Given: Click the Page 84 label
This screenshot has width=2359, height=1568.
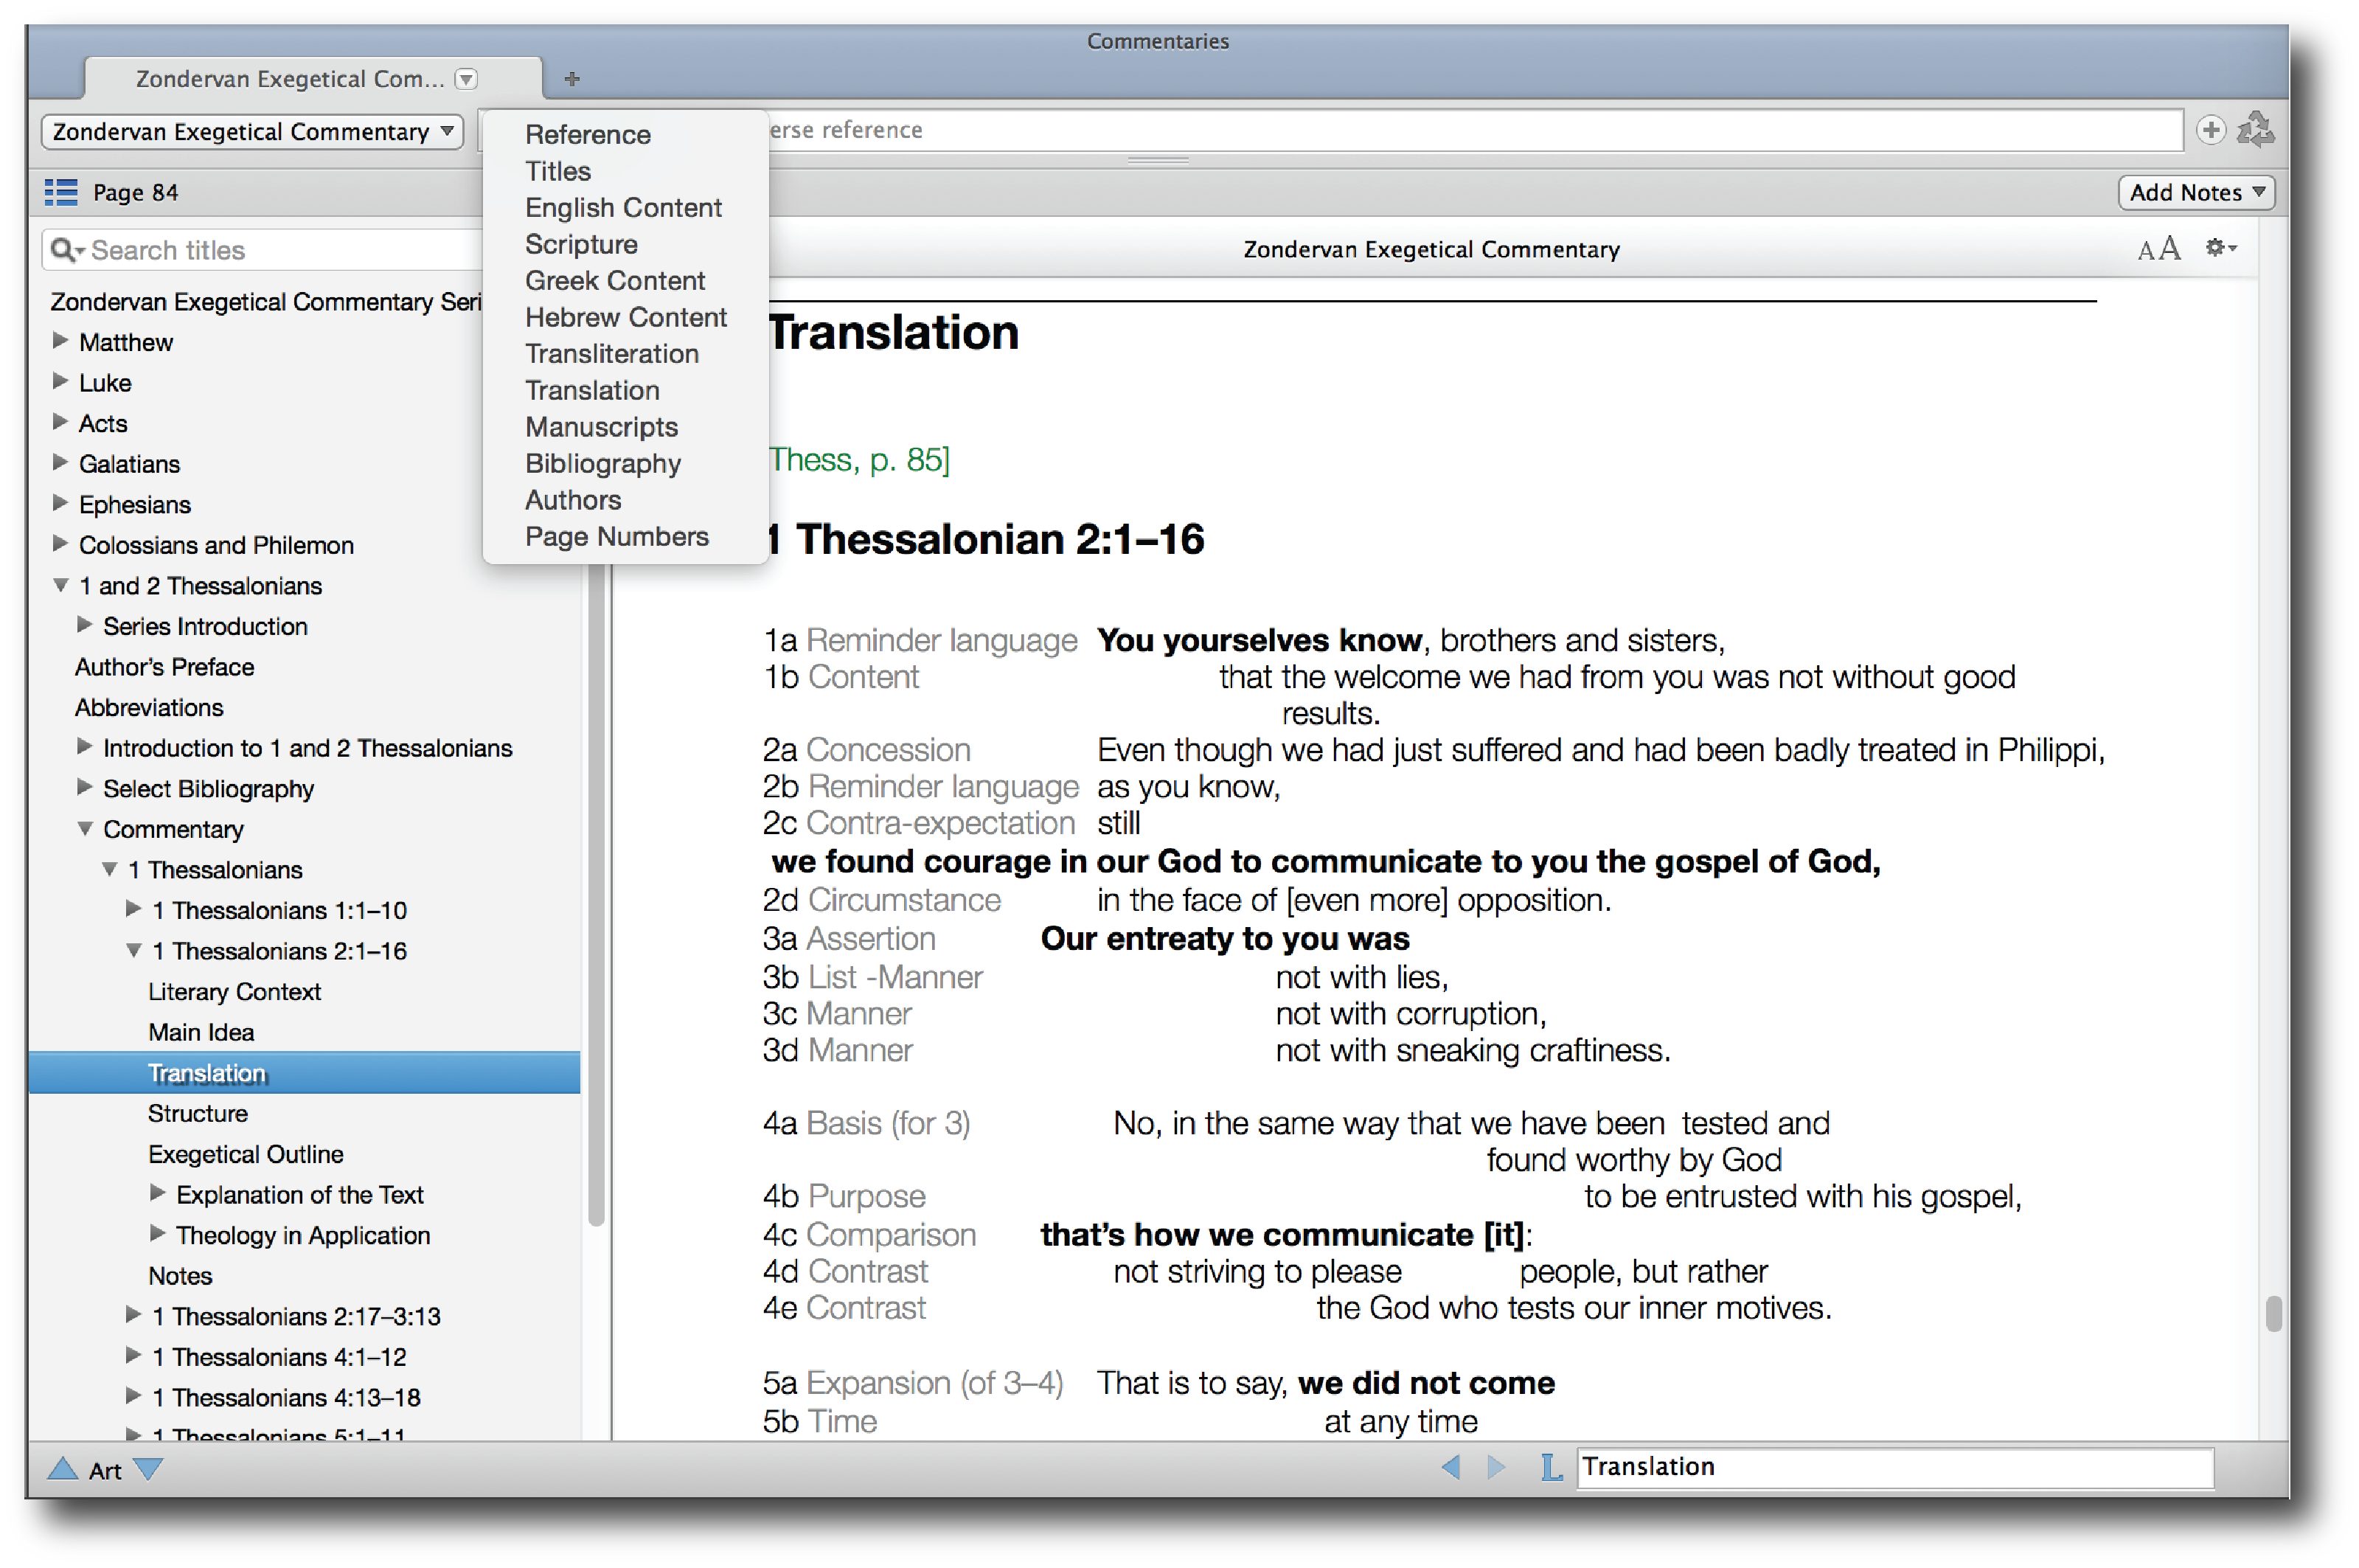Looking at the screenshot, I should pos(136,192).
